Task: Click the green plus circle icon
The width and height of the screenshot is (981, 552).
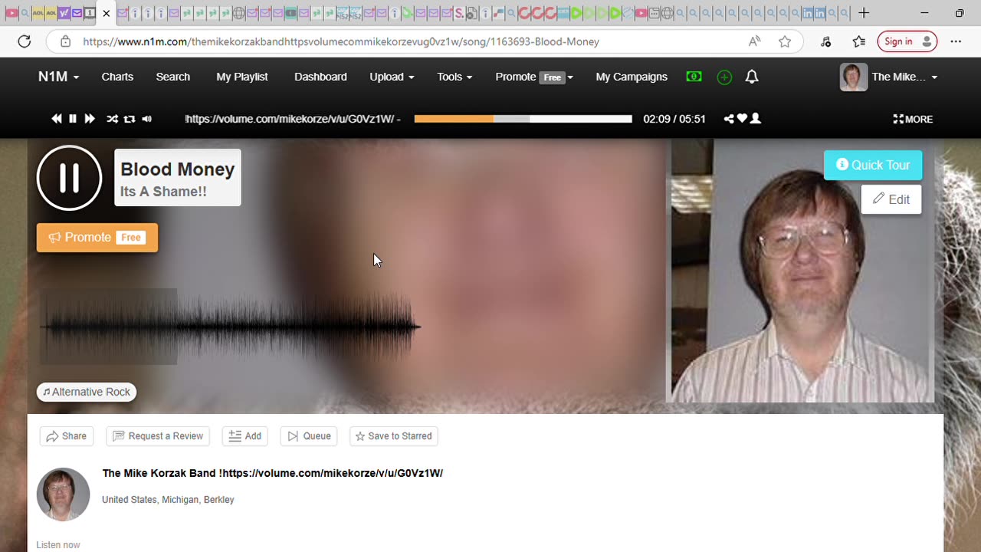Action: click(x=724, y=77)
